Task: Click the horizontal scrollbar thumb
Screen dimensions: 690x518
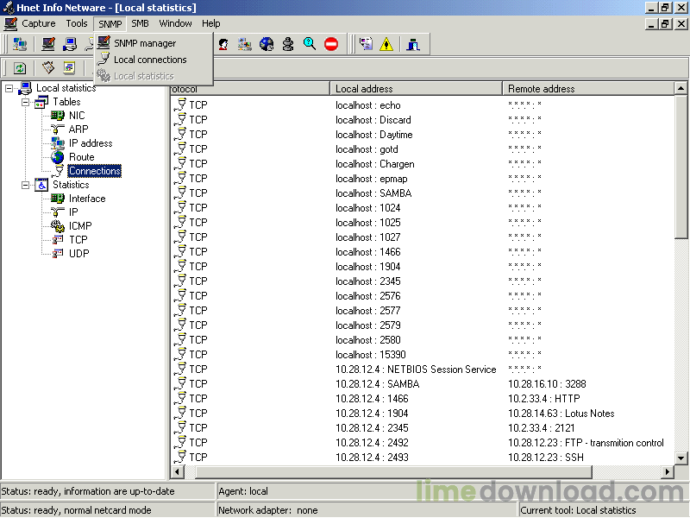Action: coord(394,471)
